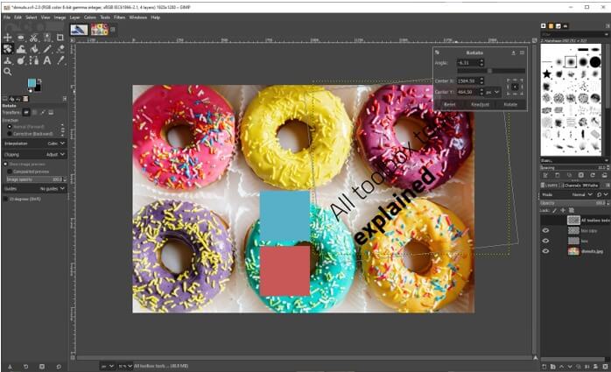Adjust the layer Opacity slider
The width and height of the screenshot is (611, 372).
(573, 203)
